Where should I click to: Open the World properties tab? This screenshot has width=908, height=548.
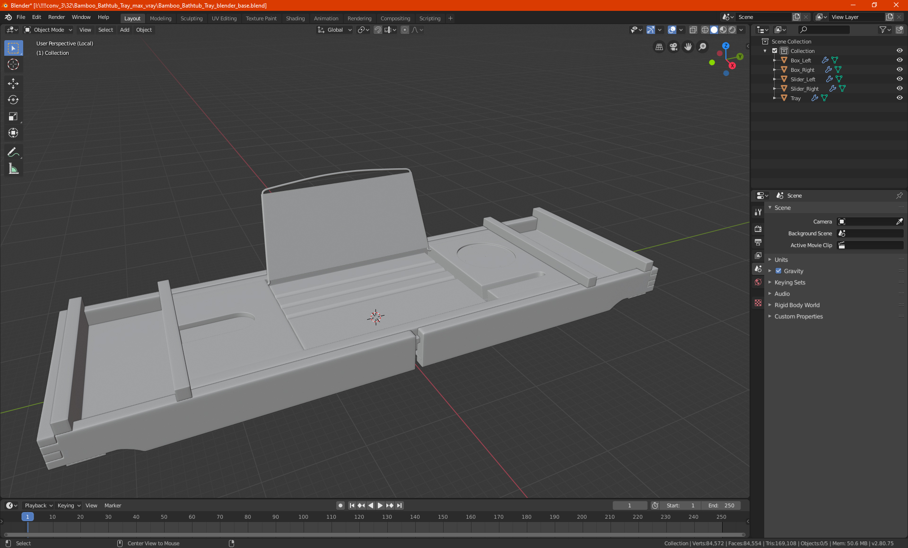pos(758,282)
